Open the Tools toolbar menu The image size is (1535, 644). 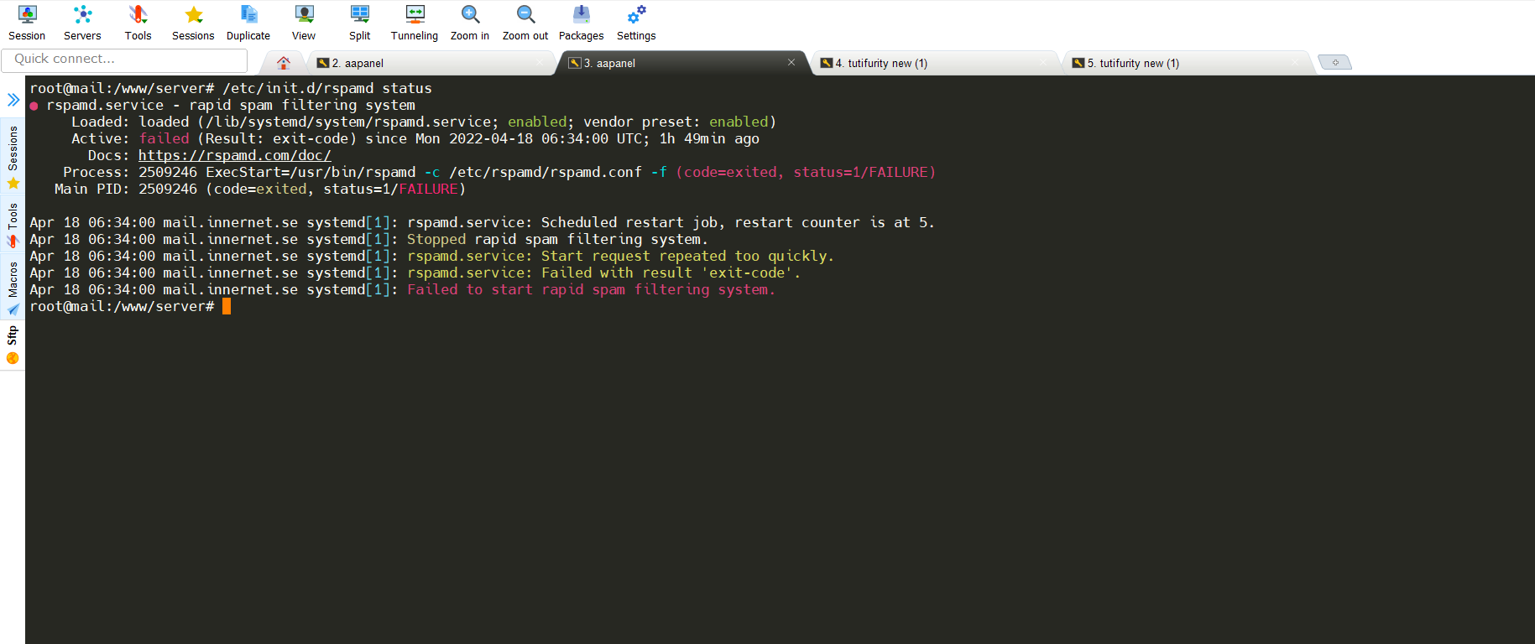(x=138, y=23)
